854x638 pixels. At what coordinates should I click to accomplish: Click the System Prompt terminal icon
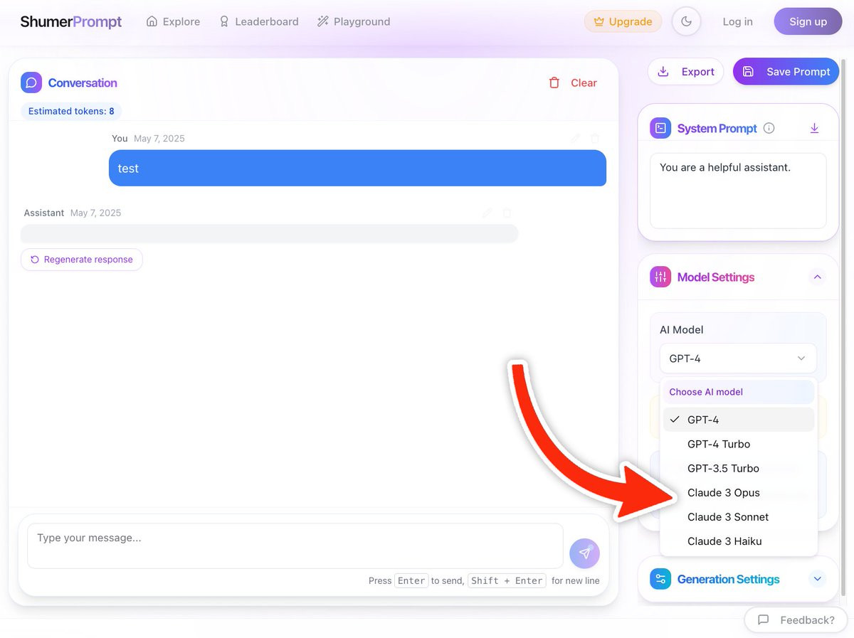click(x=660, y=128)
